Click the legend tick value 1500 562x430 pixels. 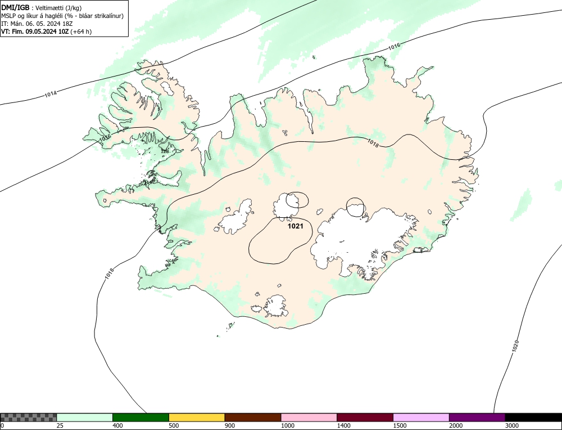pos(400,425)
